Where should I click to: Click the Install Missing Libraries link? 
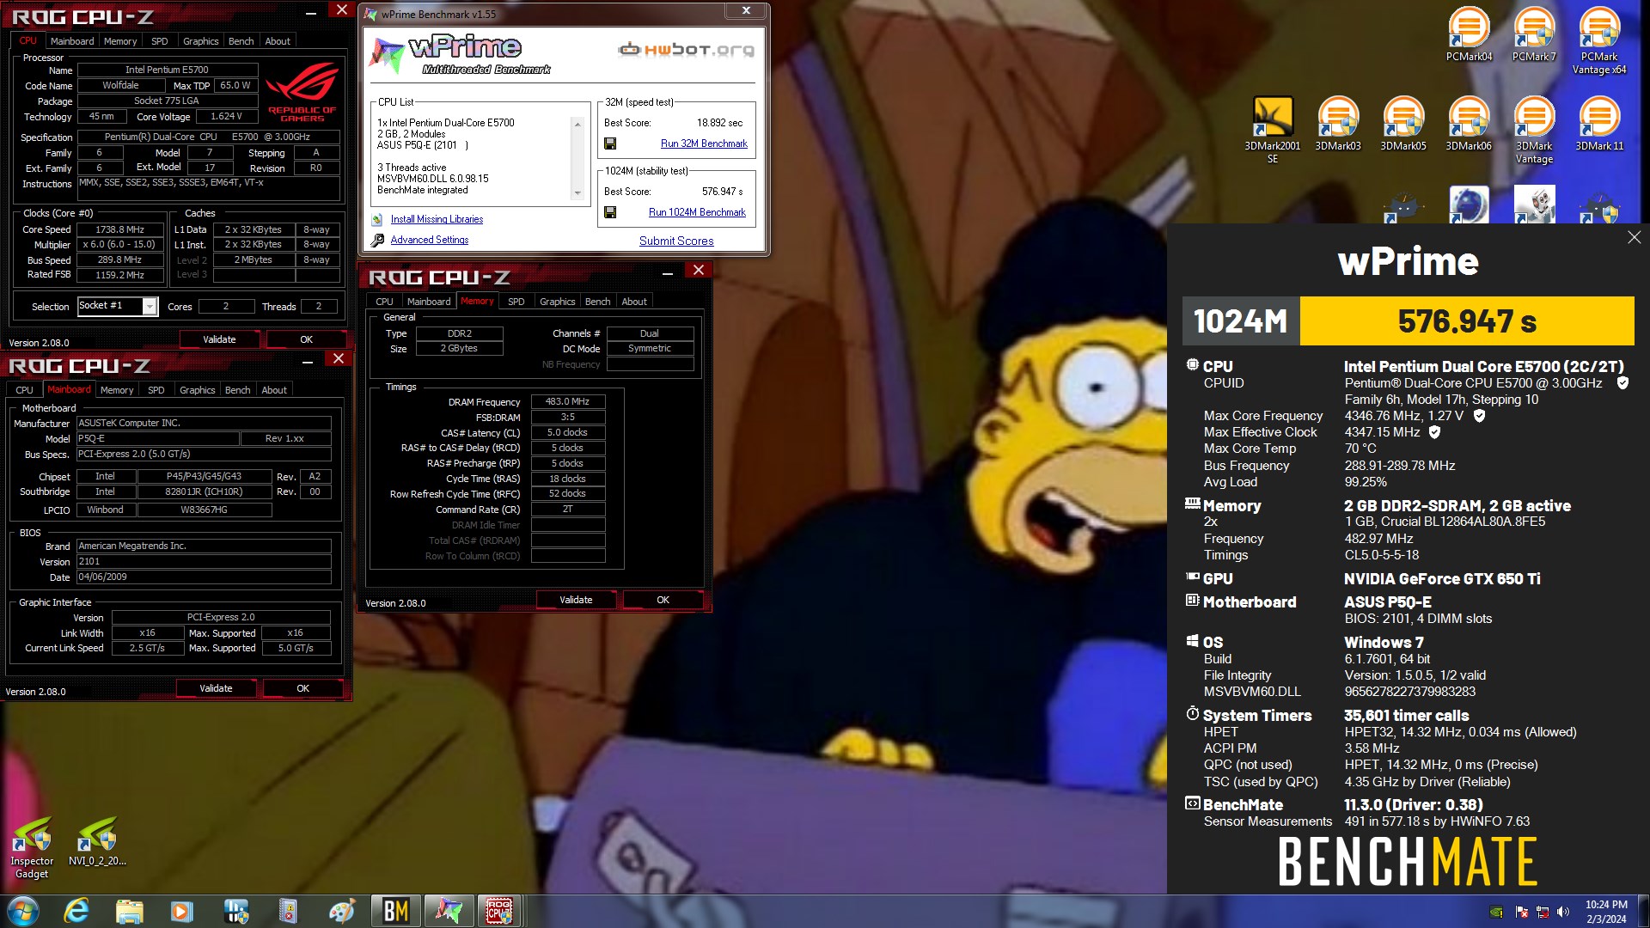pos(437,219)
